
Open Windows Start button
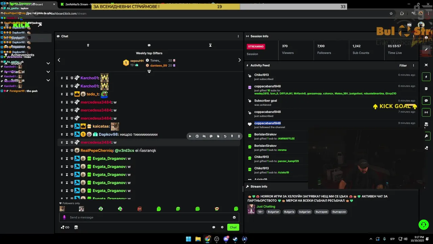click(188, 239)
